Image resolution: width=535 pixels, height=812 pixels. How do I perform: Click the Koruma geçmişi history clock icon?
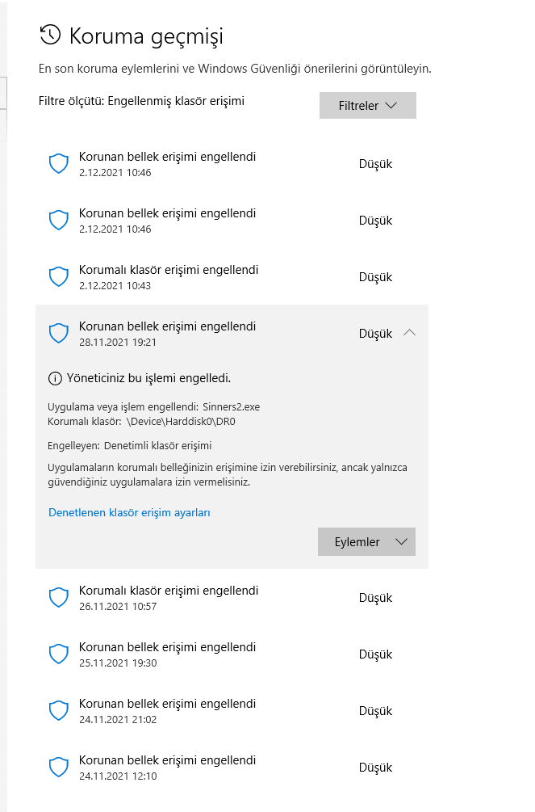click(x=50, y=35)
